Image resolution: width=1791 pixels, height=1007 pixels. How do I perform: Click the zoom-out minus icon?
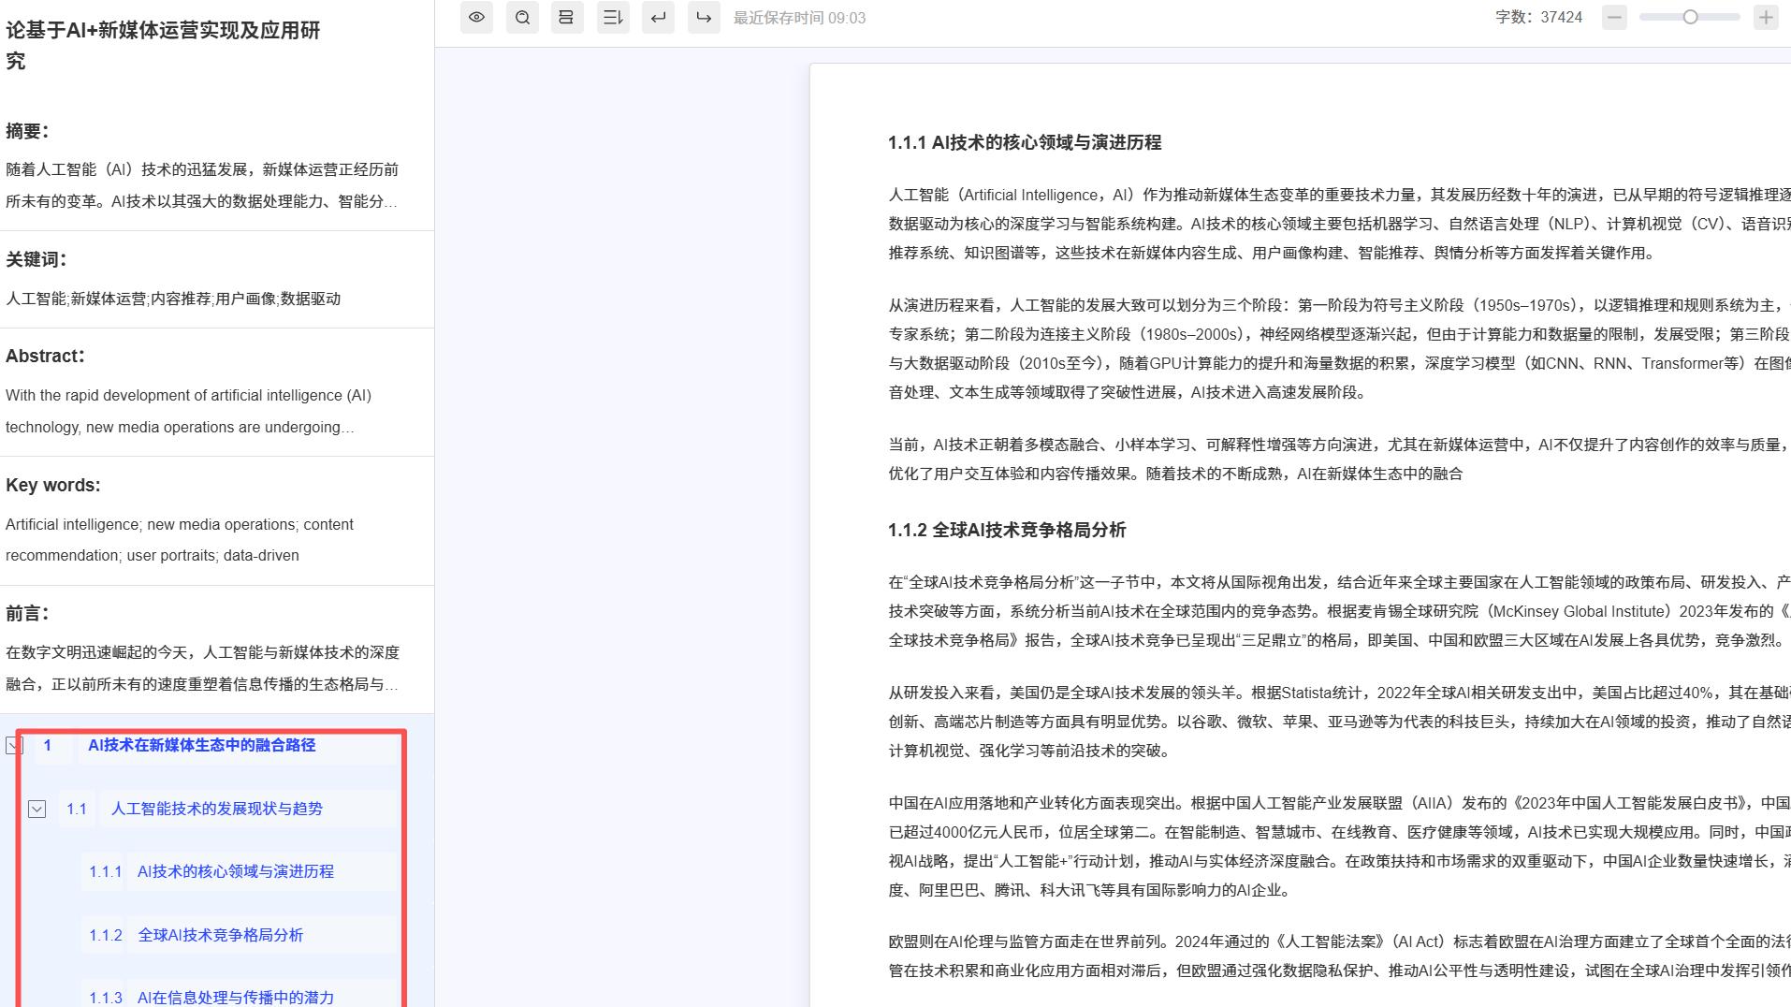coord(1612,17)
